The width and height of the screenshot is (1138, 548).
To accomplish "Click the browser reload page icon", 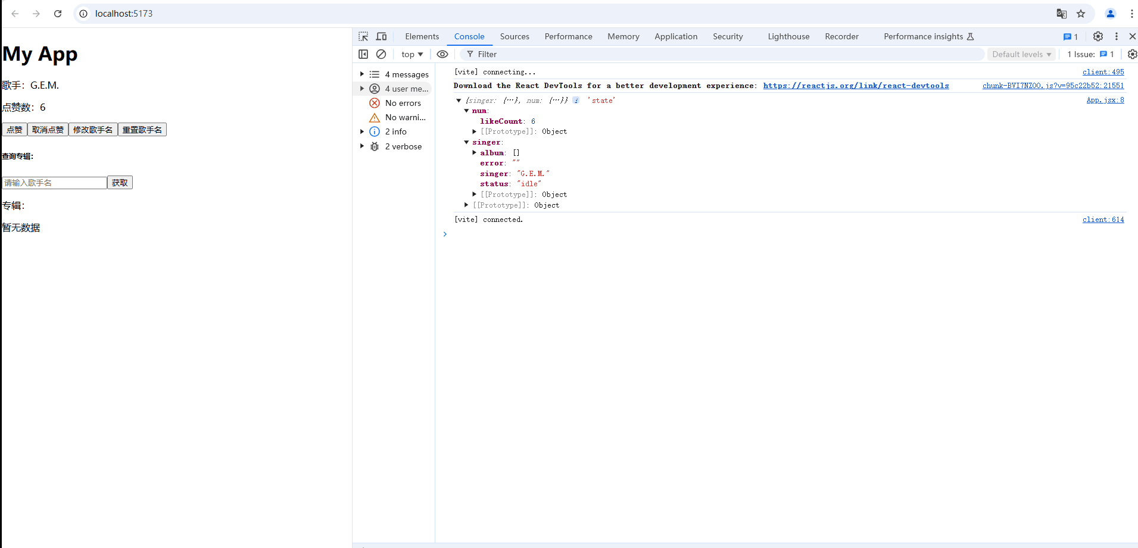I will click(58, 14).
